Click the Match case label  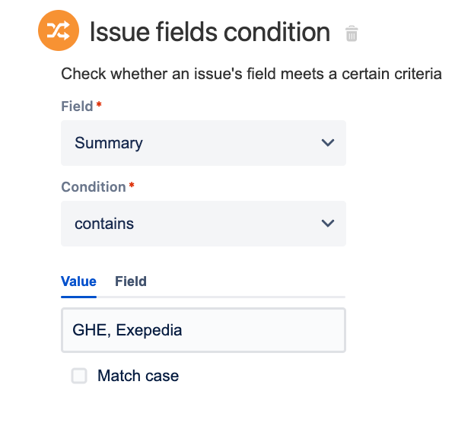coord(138,376)
